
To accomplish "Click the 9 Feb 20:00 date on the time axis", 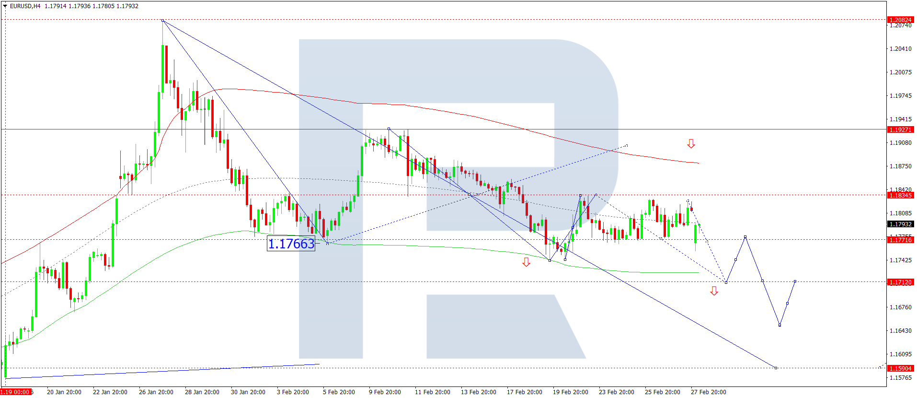I will 385,392.
